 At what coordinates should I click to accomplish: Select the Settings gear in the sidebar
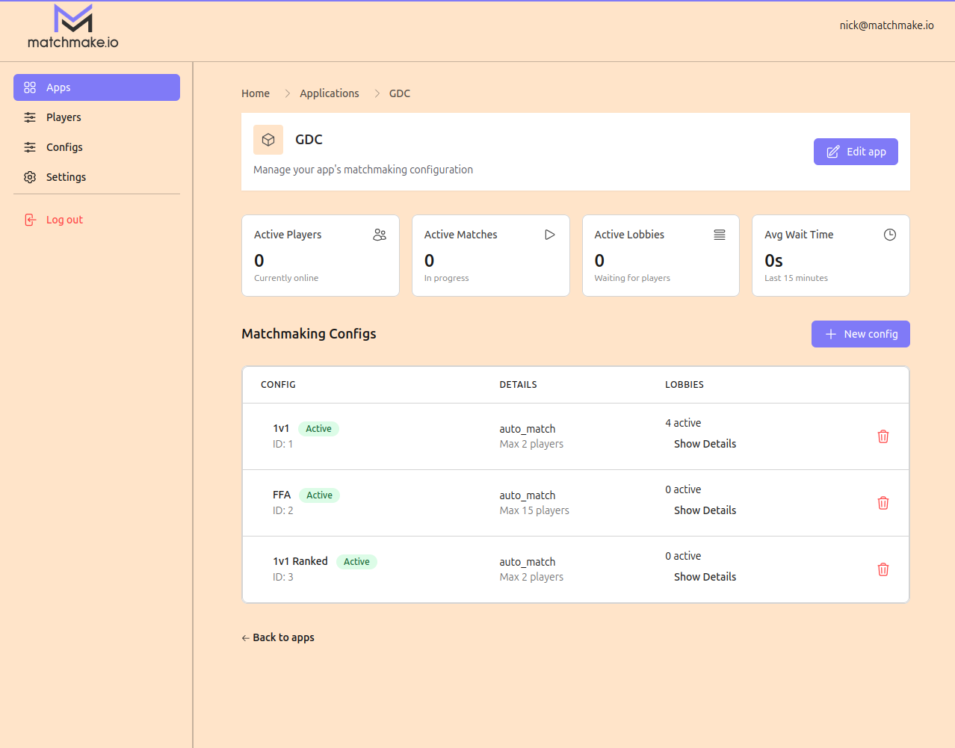[30, 177]
